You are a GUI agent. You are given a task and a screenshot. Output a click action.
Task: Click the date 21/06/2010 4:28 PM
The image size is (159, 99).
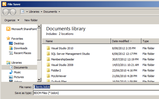124,76
